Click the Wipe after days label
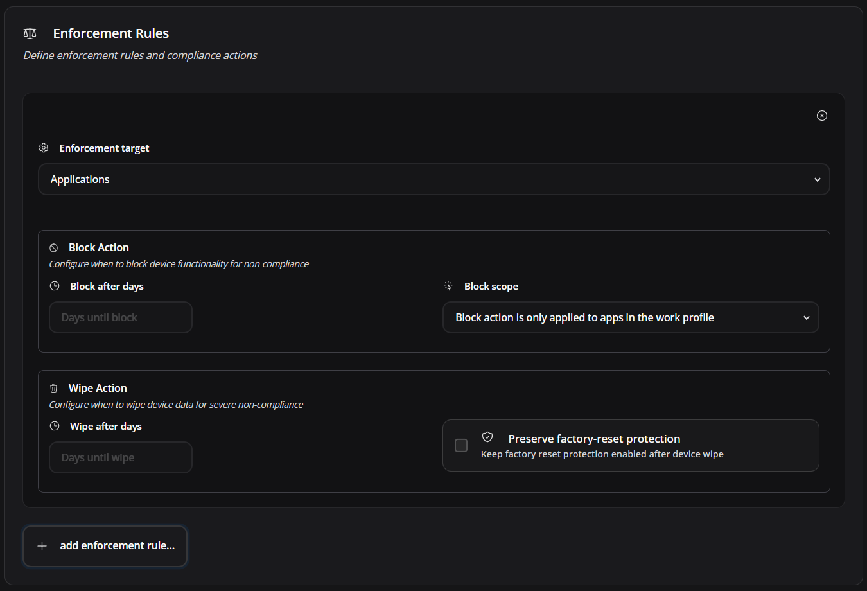Image resolution: width=867 pixels, height=591 pixels. [x=106, y=426]
